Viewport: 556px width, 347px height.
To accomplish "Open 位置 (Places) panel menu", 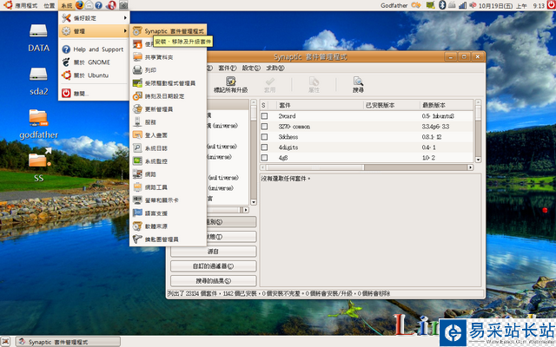I will [50, 5].
